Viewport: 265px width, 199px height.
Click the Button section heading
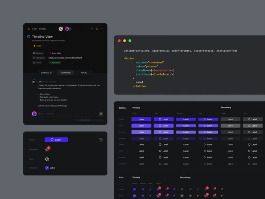[x=122, y=108]
